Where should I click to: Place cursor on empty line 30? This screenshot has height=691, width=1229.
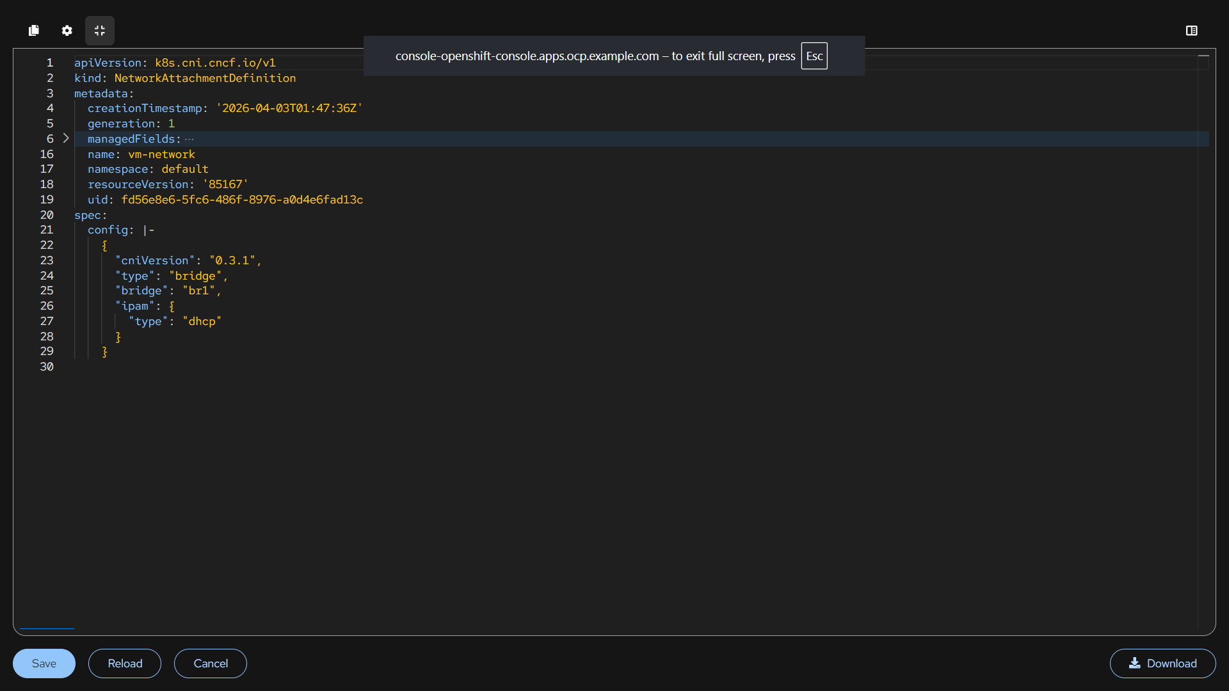point(192,367)
